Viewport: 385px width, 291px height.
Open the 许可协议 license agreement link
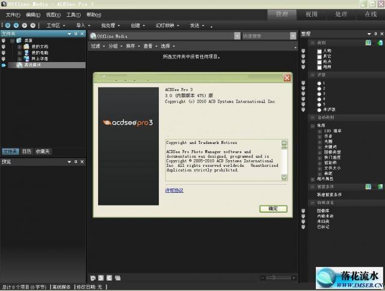coord(174,190)
